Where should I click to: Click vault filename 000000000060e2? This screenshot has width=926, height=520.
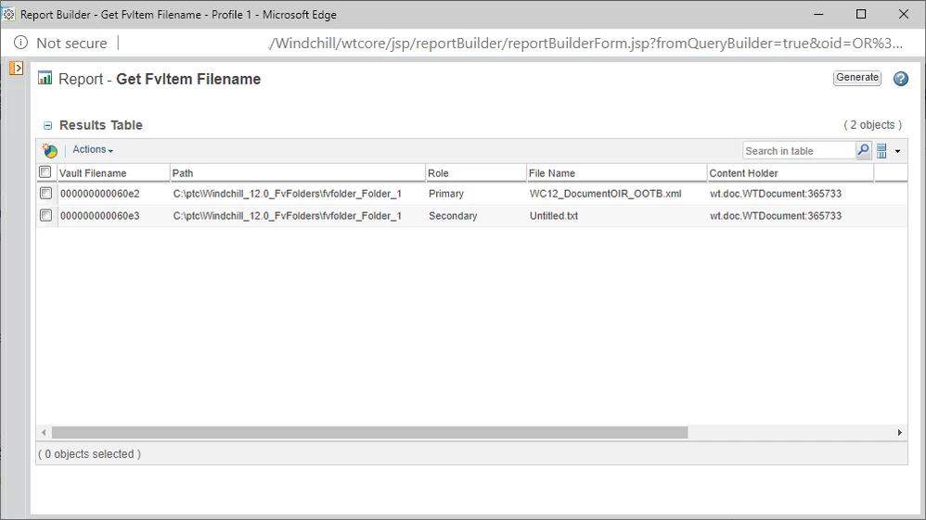pos(100,194)
